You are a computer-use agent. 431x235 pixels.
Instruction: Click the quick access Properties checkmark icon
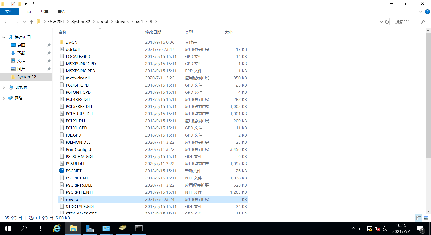click(x=13, y=4)
